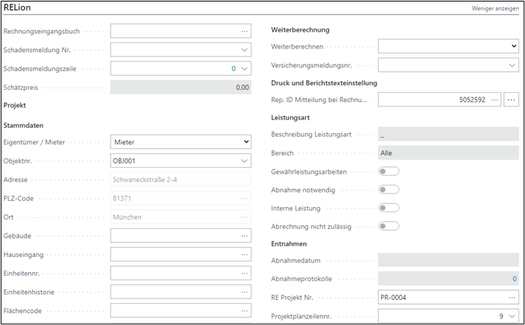
Task: Click the Einheitenhistorie lookup ellipsis
Action: tap(244, 292)
